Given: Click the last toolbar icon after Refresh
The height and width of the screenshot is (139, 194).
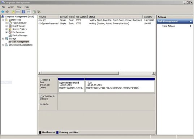Looking at the screenshot, I should 39,12.
